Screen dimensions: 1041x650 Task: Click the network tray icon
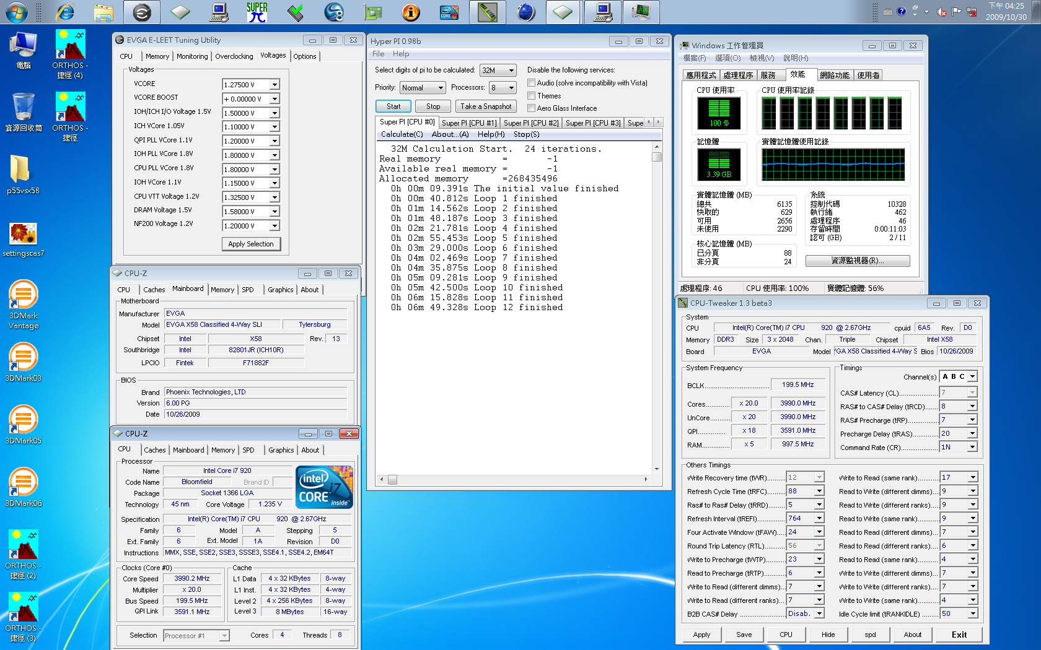coord(972,12)
